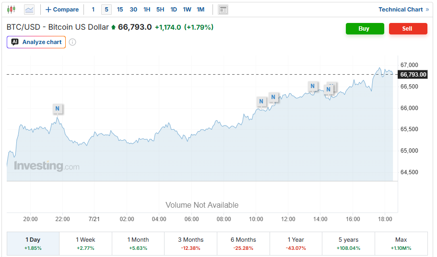Select the 5 years range tab

348,244
